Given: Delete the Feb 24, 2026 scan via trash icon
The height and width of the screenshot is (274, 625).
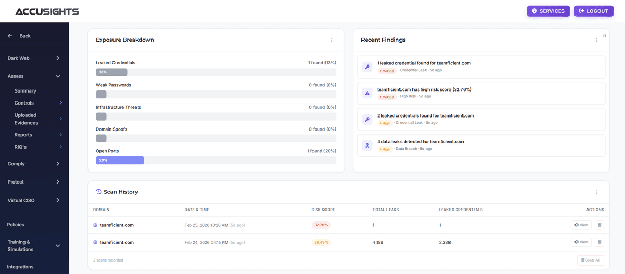Looking at the screenshot, I should pos(599,242).
